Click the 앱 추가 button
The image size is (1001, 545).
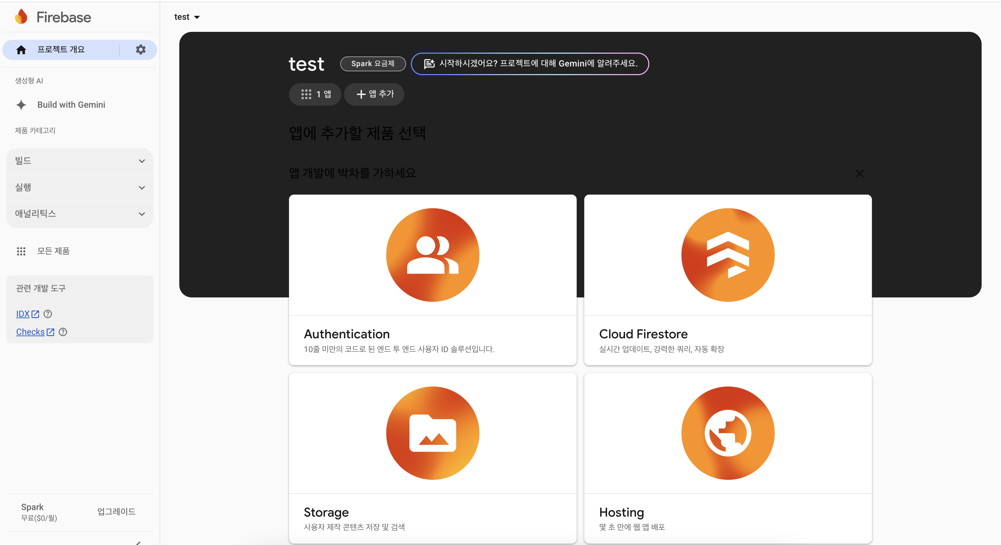pos(375,94)
